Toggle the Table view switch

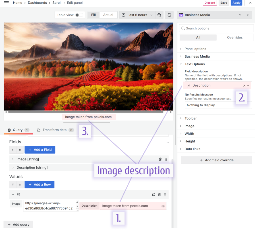(79, 15)
